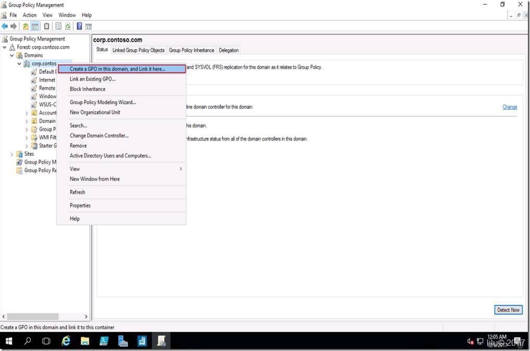Viewport: 530px width, 351px height.
Task: Switch to Linked Group Policy Objects tab
Action: pos(138,50)
